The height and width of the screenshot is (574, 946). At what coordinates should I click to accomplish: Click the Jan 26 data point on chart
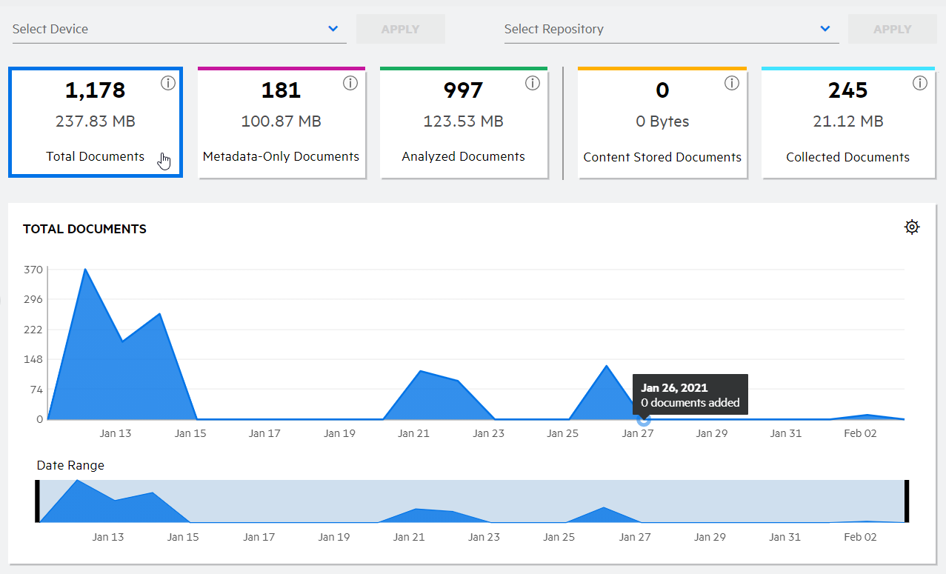(x=644, y=419)
